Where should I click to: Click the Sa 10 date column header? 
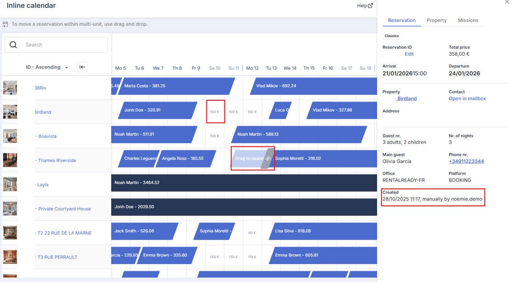point(215,68)
